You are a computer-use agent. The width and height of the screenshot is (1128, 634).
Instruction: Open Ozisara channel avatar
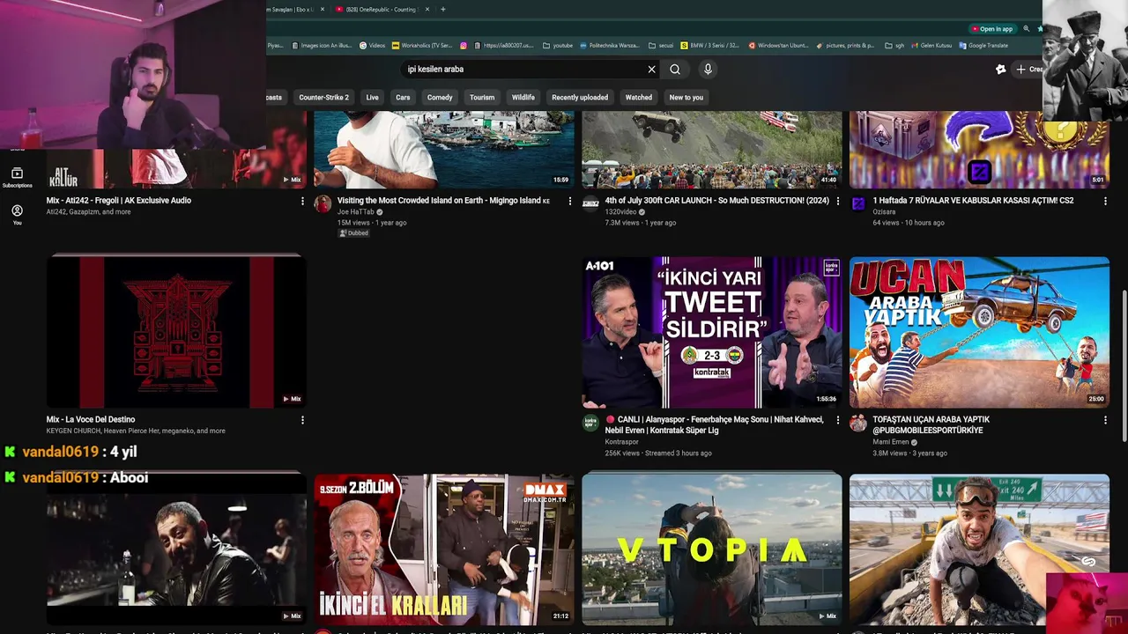click(x=858, y=204)
